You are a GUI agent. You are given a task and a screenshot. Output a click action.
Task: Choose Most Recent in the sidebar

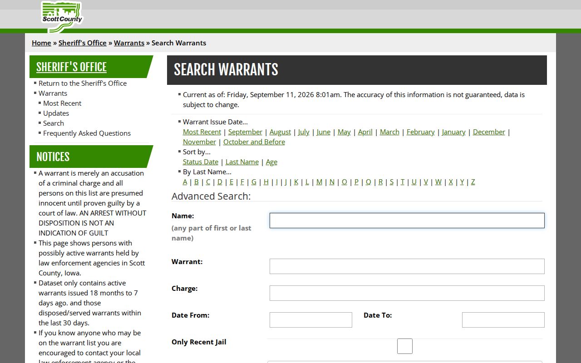click(62, 103)
